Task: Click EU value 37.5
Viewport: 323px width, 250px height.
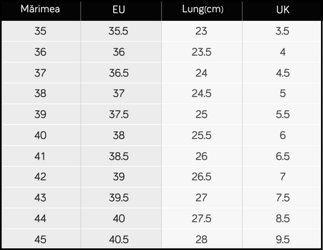Action: point(119,114)
